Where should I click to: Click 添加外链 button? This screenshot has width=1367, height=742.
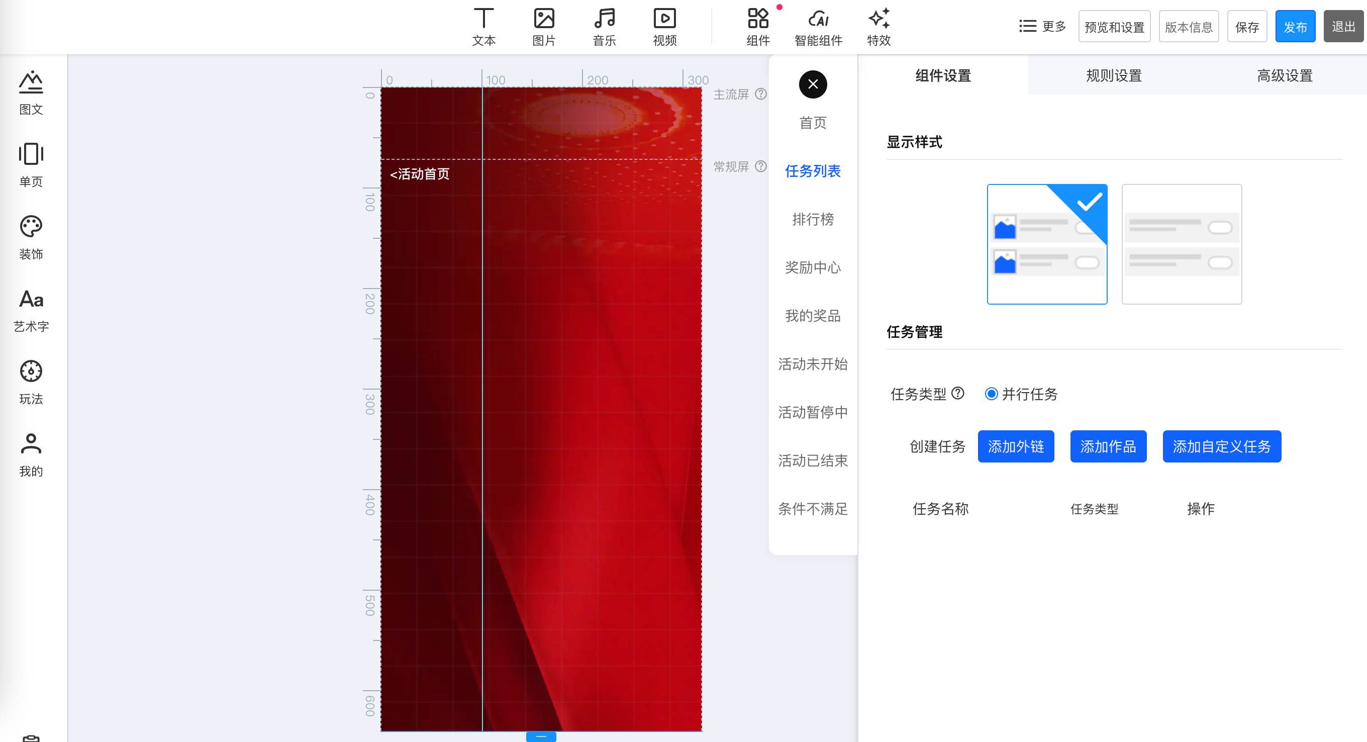coord(1016,446)
